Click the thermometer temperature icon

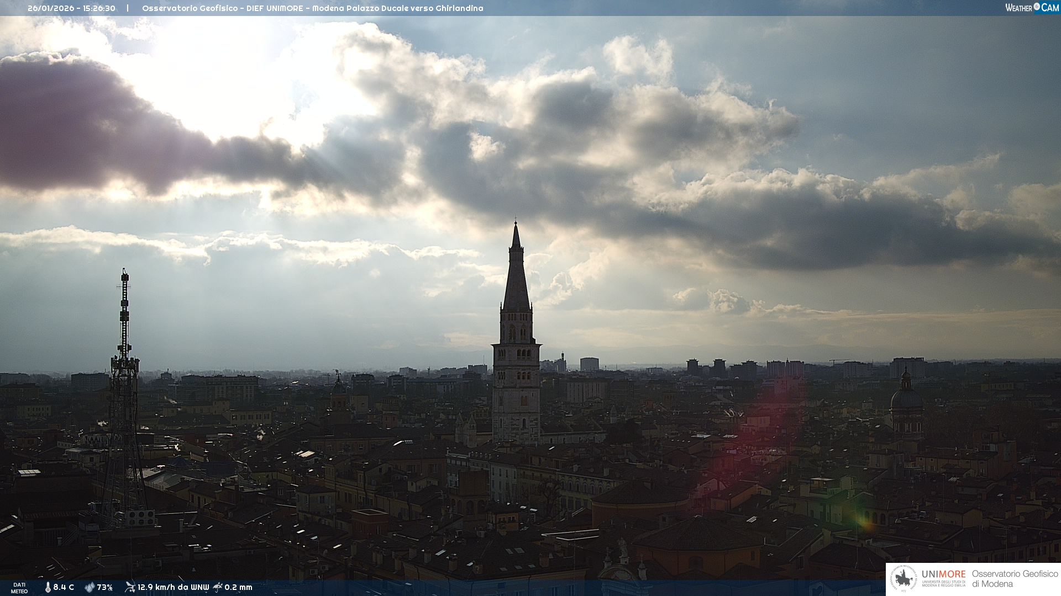[x=48, y=587]
